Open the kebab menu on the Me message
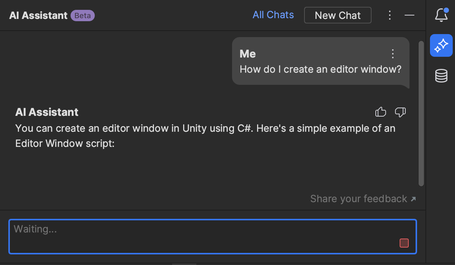The height and width of the screenshot is (265, 455). (x=393, y=54)
